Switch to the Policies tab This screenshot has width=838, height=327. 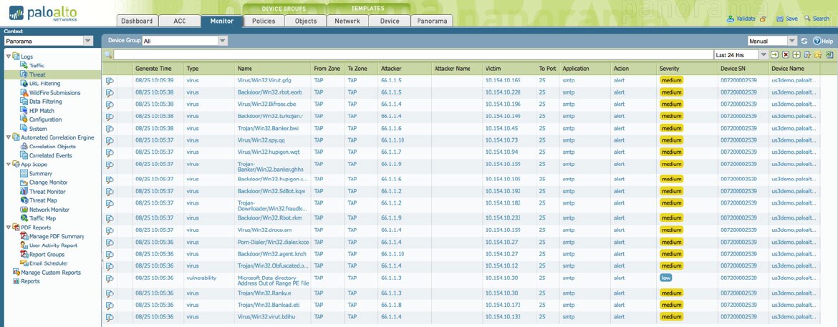point(264,21)
